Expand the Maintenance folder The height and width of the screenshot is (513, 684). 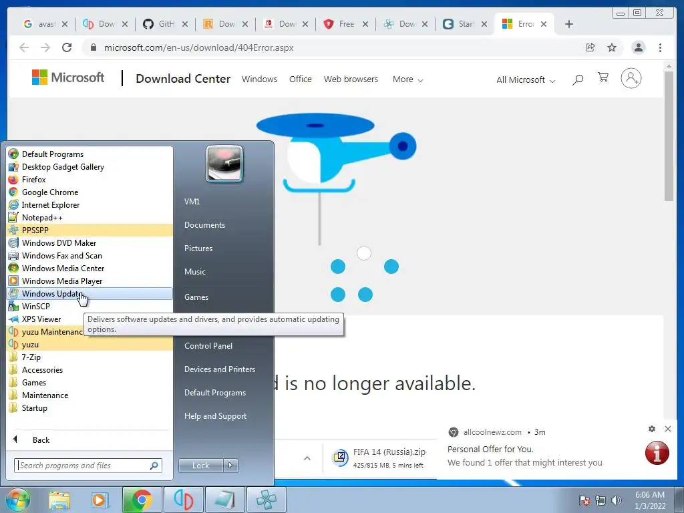[90, 395]
